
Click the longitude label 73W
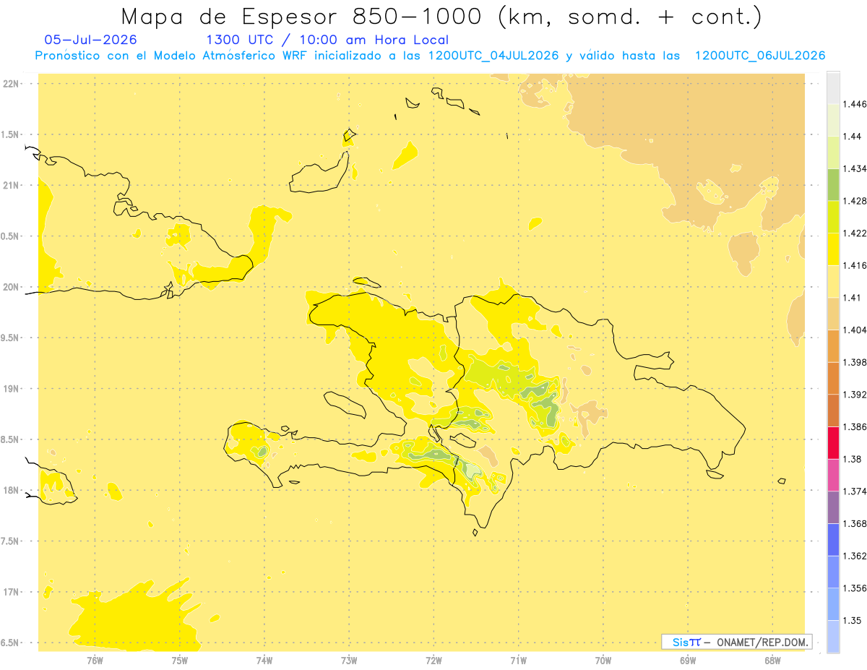pos(349,660)
